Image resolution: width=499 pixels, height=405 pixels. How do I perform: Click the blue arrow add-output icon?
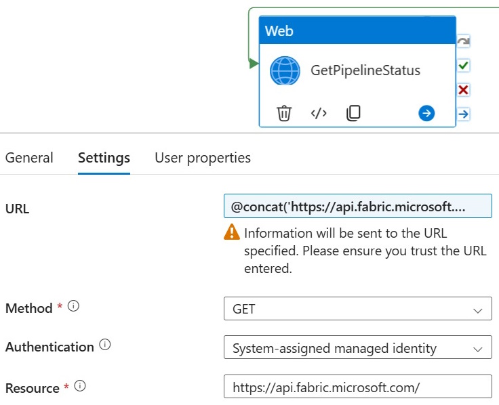426,113
